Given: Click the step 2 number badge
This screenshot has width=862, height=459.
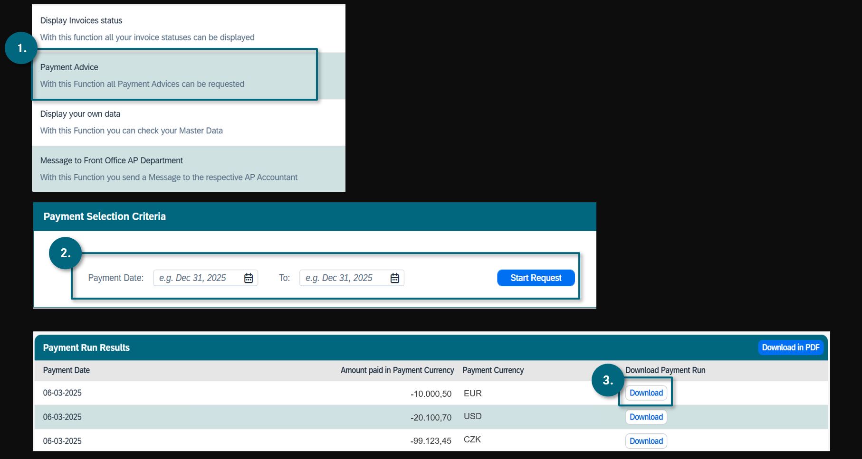Looking at the screenshot, I should pos(66,253).
